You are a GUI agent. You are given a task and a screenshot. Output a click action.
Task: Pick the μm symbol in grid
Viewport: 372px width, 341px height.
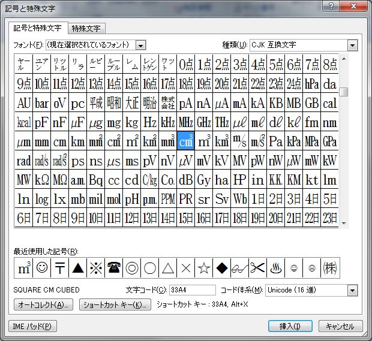click(24, 141)
